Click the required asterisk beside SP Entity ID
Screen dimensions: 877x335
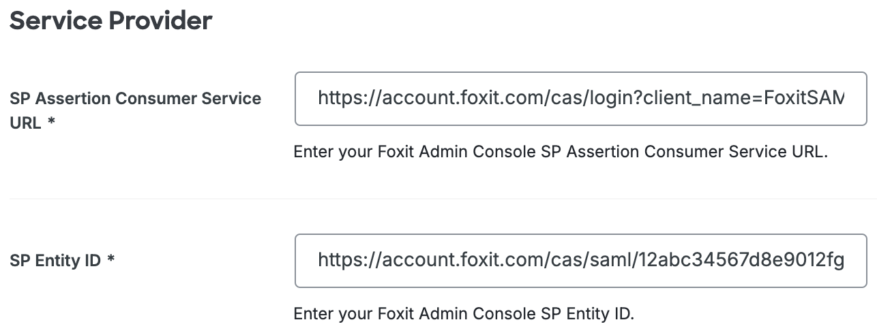[111, 260]
